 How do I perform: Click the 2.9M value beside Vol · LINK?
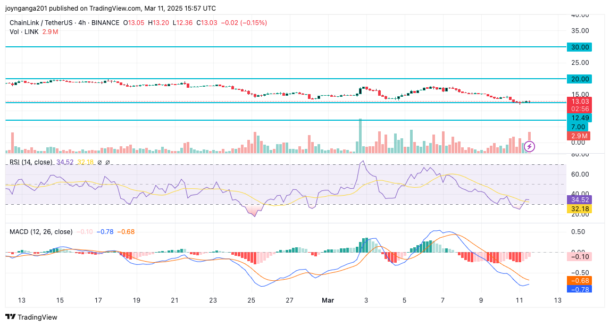(50, 32)
